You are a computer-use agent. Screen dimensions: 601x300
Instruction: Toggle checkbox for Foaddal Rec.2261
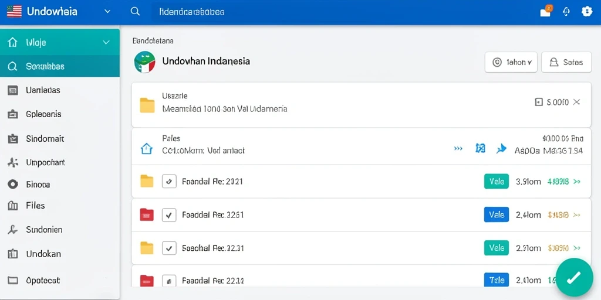coord(169,215)
